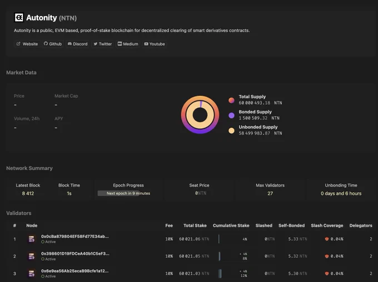Screen dimensions: 378x282
Task: Open the Twitter link
Action: [x=103, y=44]
